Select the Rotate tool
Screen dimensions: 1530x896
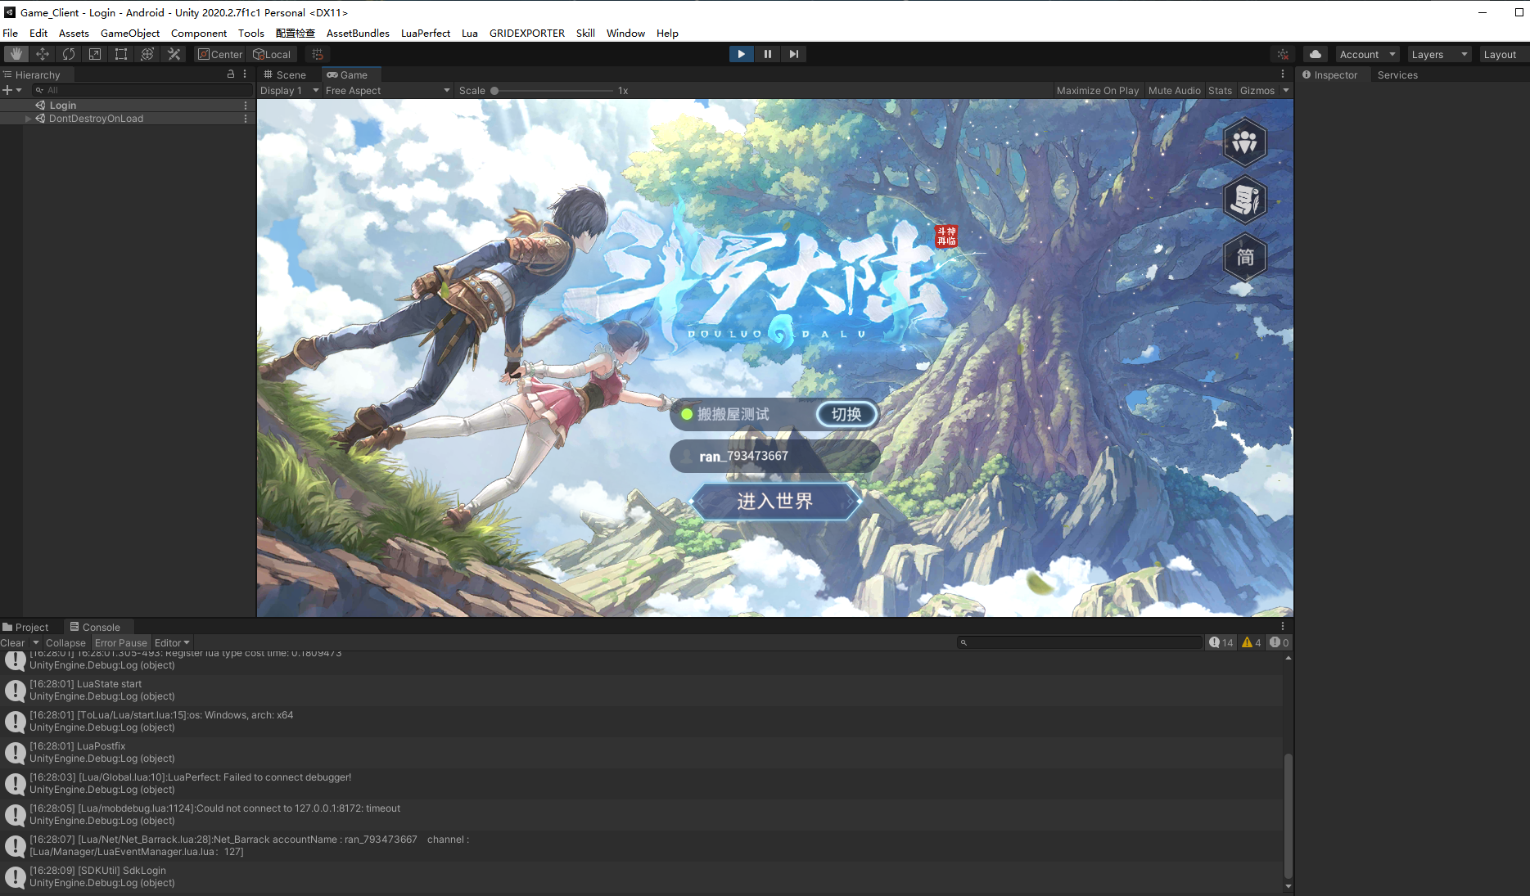[69, 54]
